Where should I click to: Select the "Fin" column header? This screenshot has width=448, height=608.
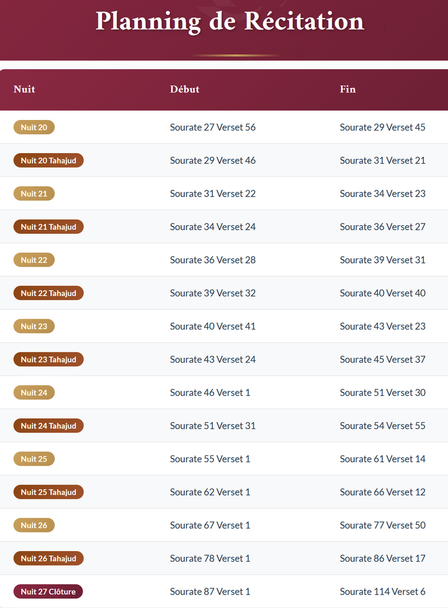pos(347,89)
